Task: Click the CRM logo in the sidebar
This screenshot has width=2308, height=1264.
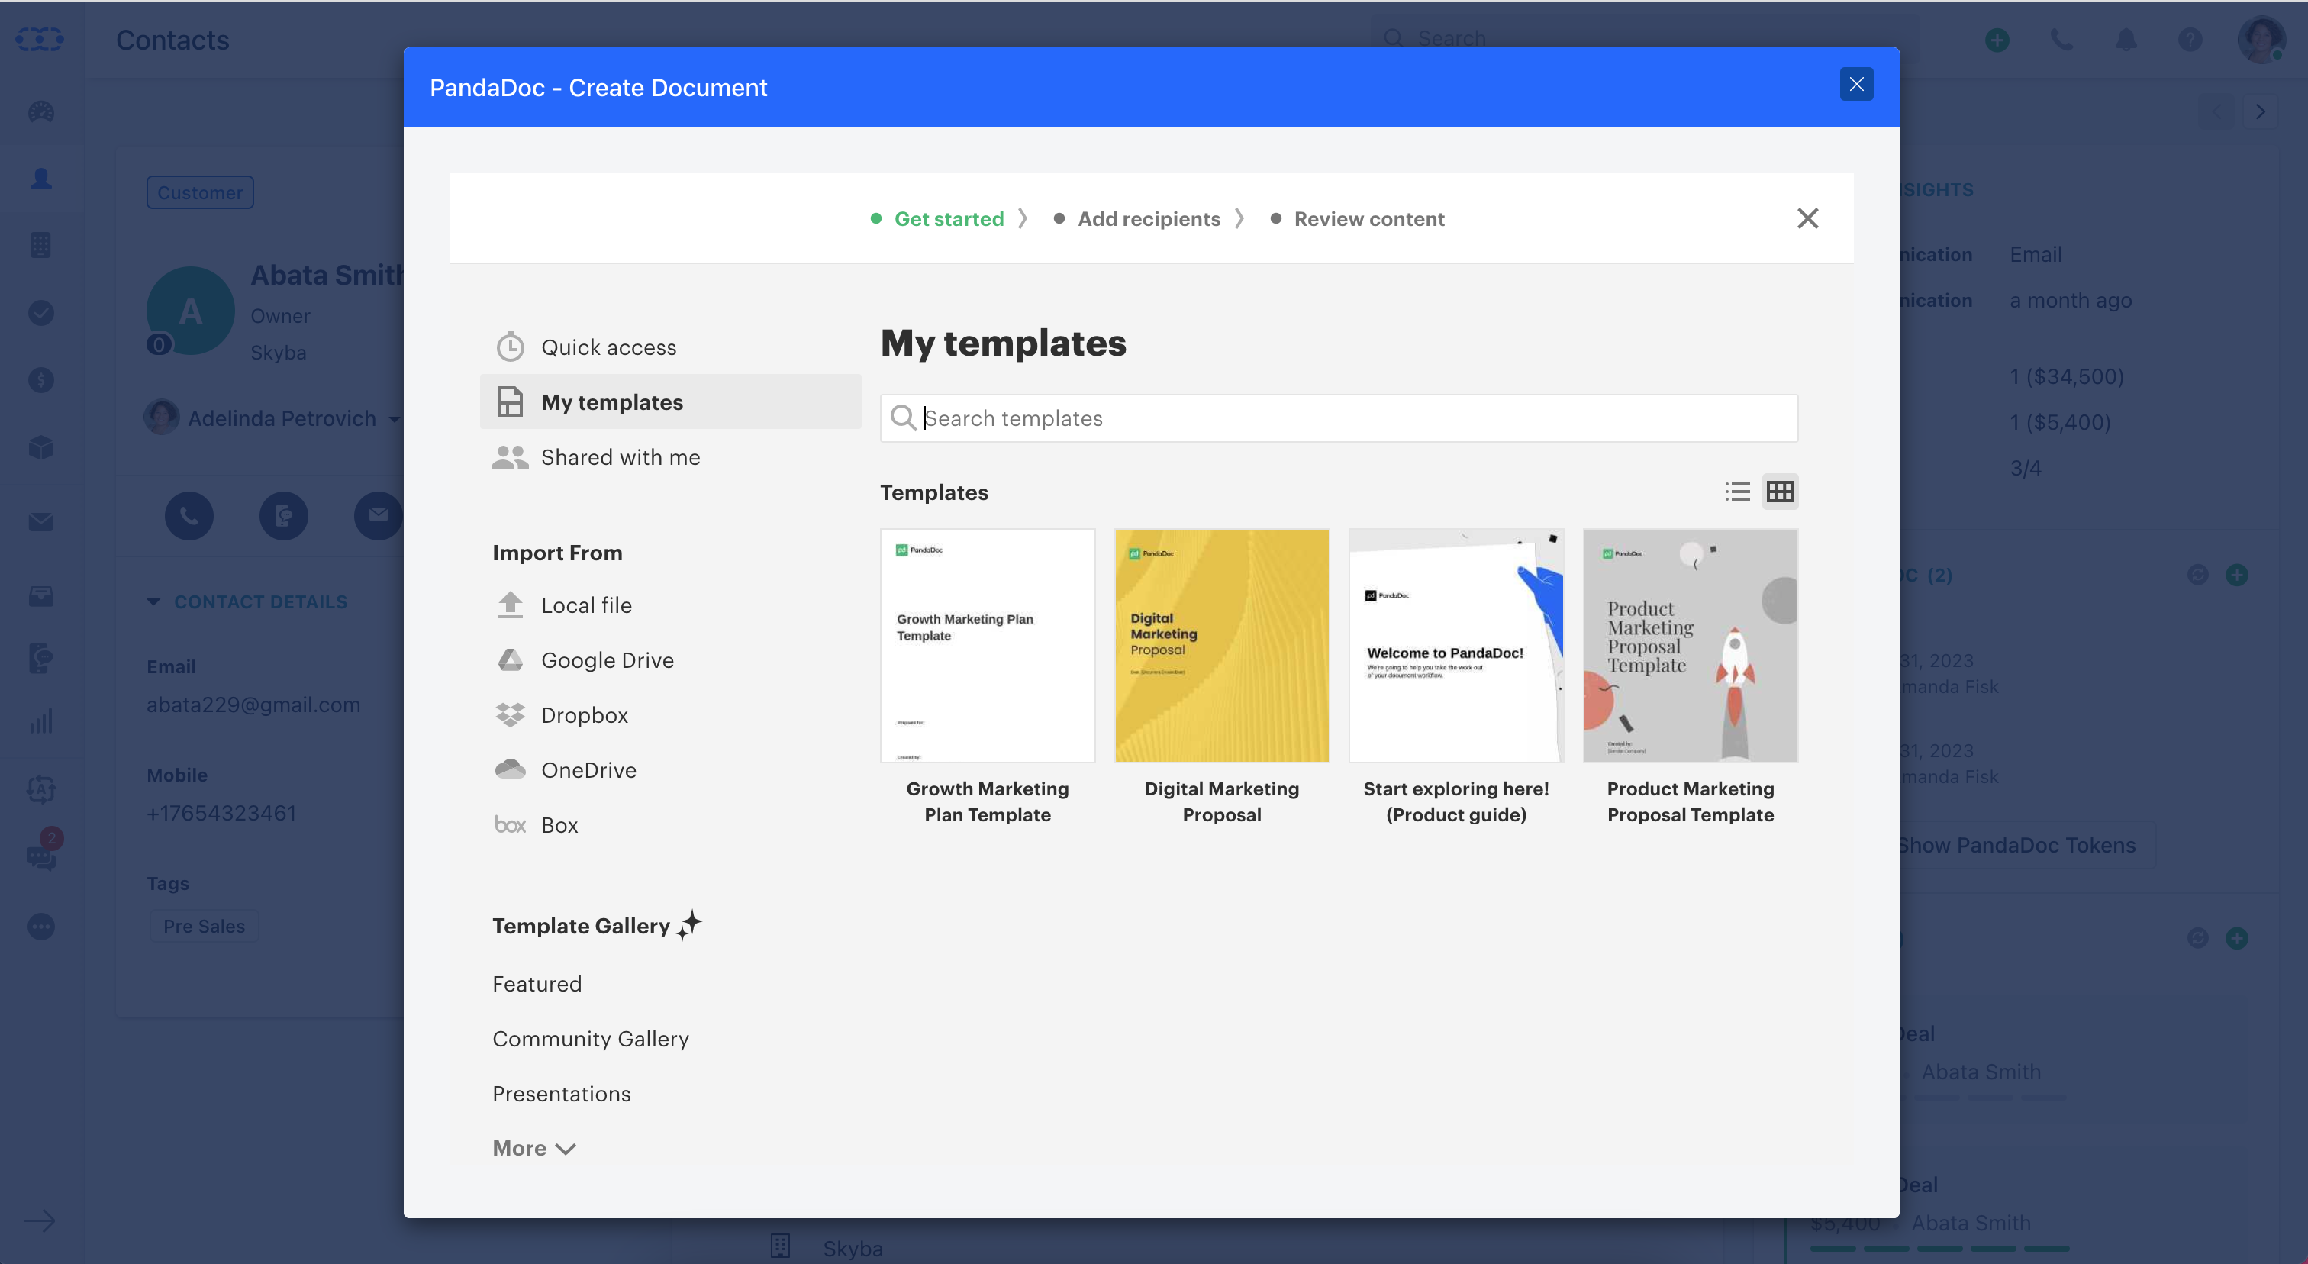Action: click(x=40, y=40)
